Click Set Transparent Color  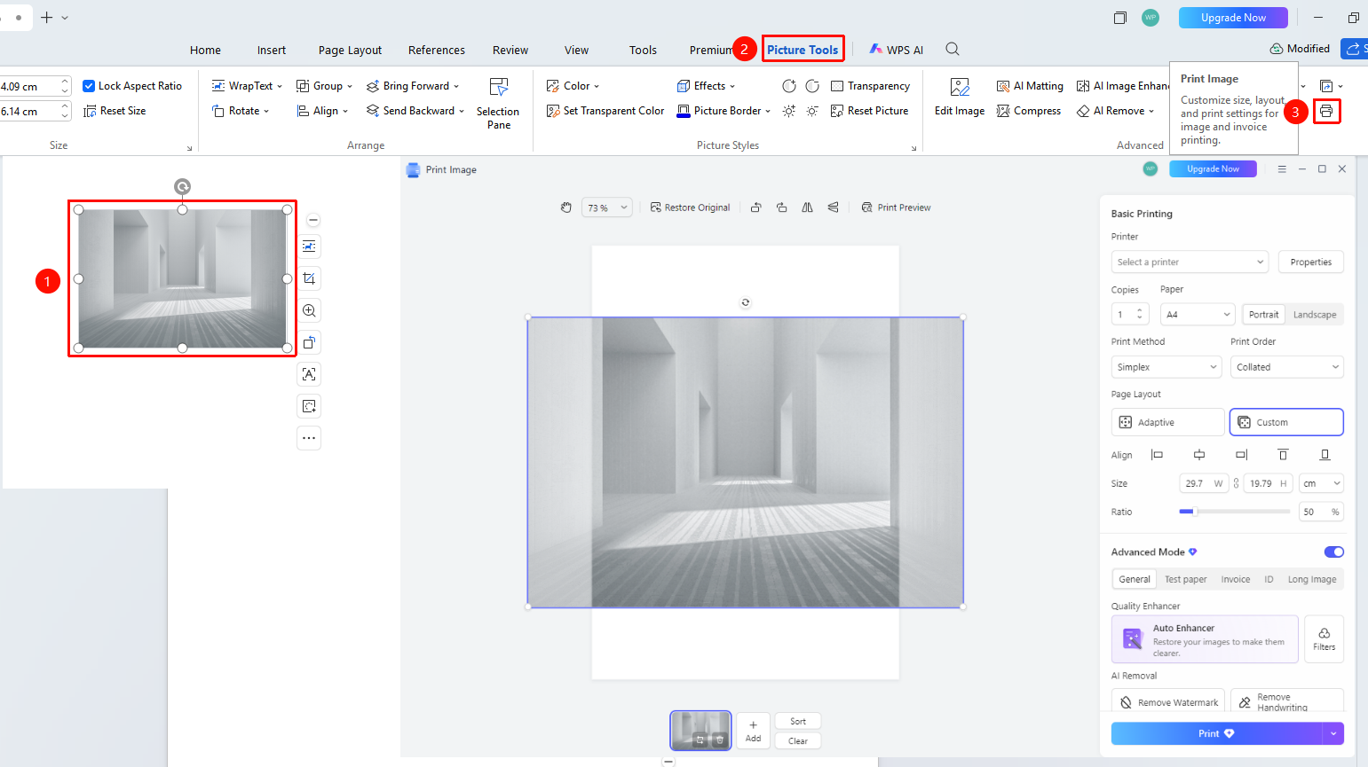point(605,111)
